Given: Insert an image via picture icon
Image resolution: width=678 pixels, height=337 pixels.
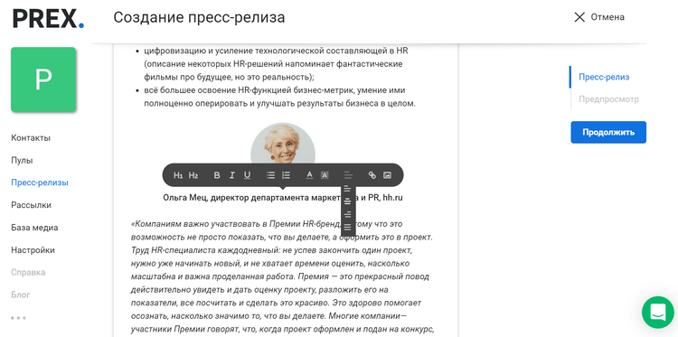Looking at the screenshot, I should click(x=387, y=175).
